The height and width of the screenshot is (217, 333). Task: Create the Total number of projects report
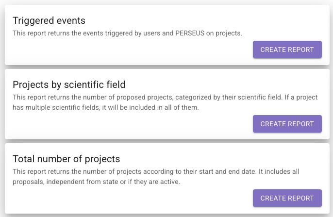coord(287,198)
